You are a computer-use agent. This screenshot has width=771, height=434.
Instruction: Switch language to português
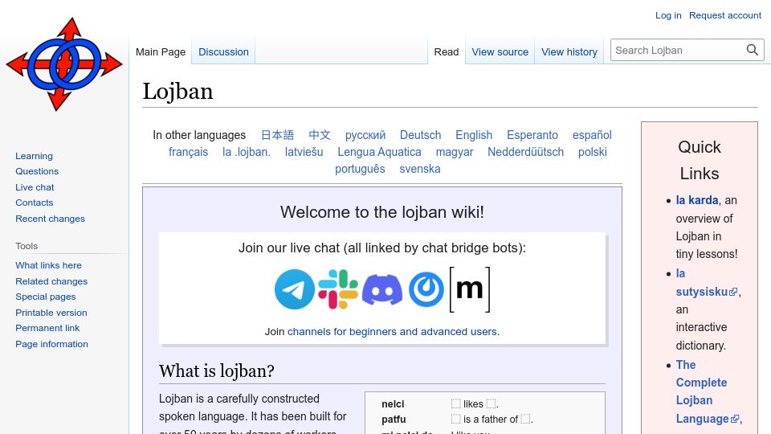point(360,169)
